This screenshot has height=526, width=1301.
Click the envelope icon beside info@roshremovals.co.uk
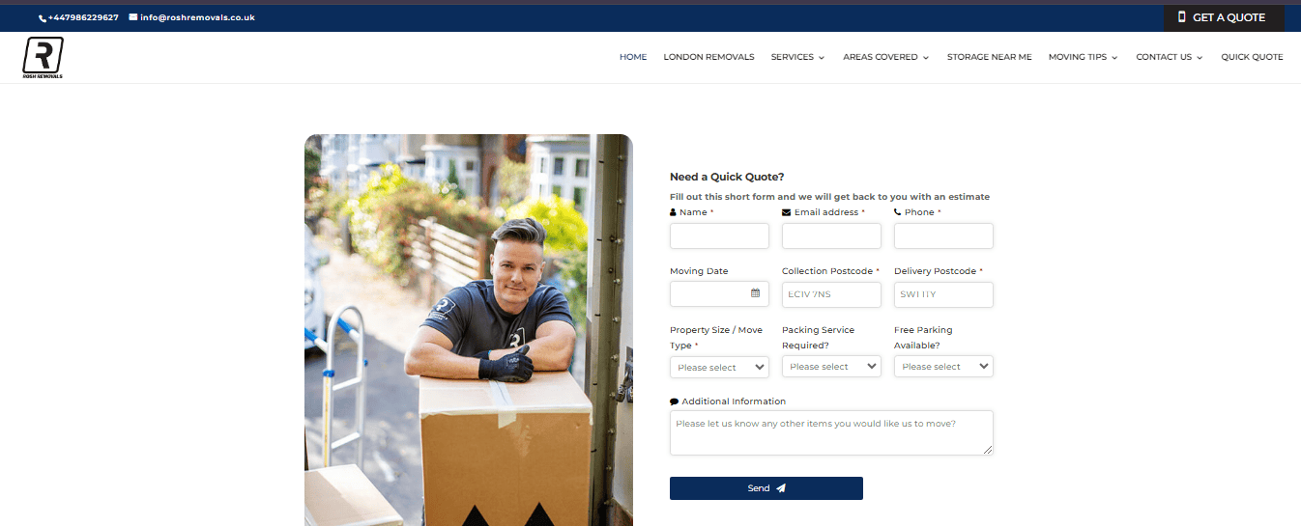click(133, 17)
